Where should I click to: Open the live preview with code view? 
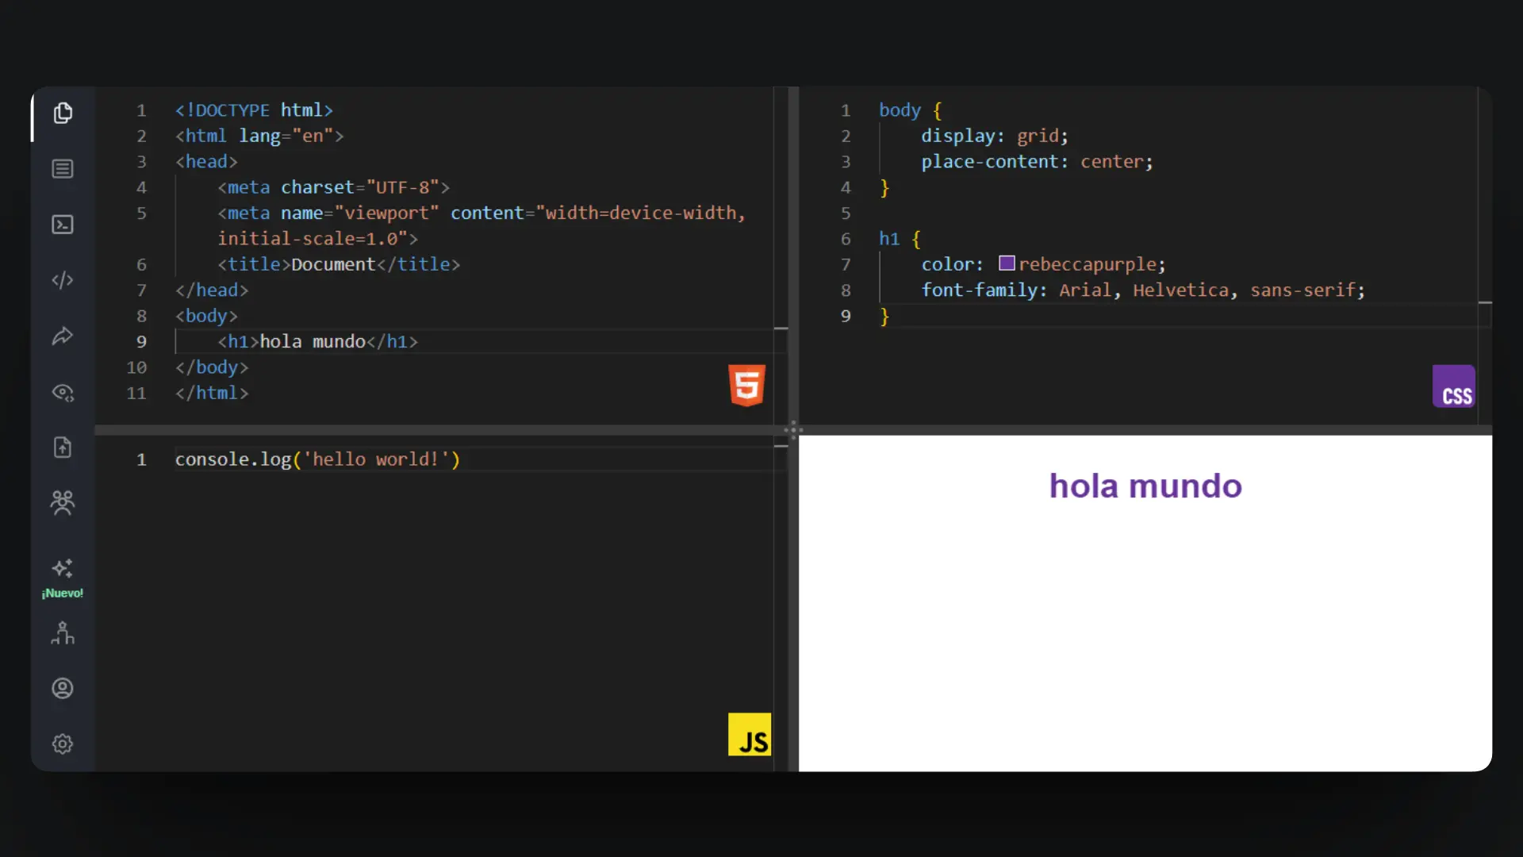(x=63, y=393)
